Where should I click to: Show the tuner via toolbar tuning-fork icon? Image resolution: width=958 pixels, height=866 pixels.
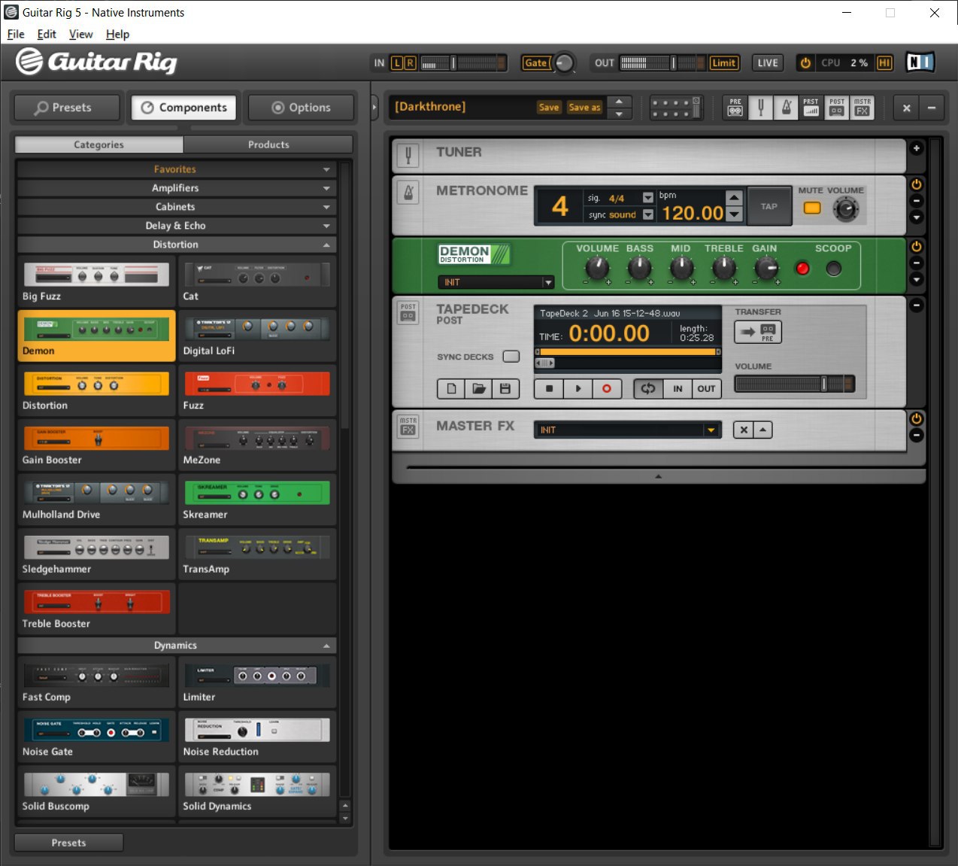760,108
